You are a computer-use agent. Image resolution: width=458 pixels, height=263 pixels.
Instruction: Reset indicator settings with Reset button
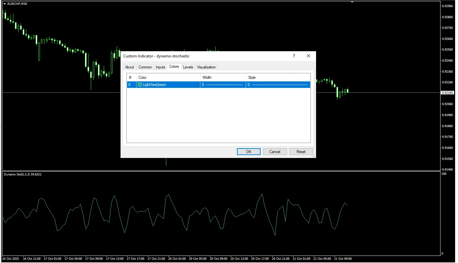[x=301, y=152]
